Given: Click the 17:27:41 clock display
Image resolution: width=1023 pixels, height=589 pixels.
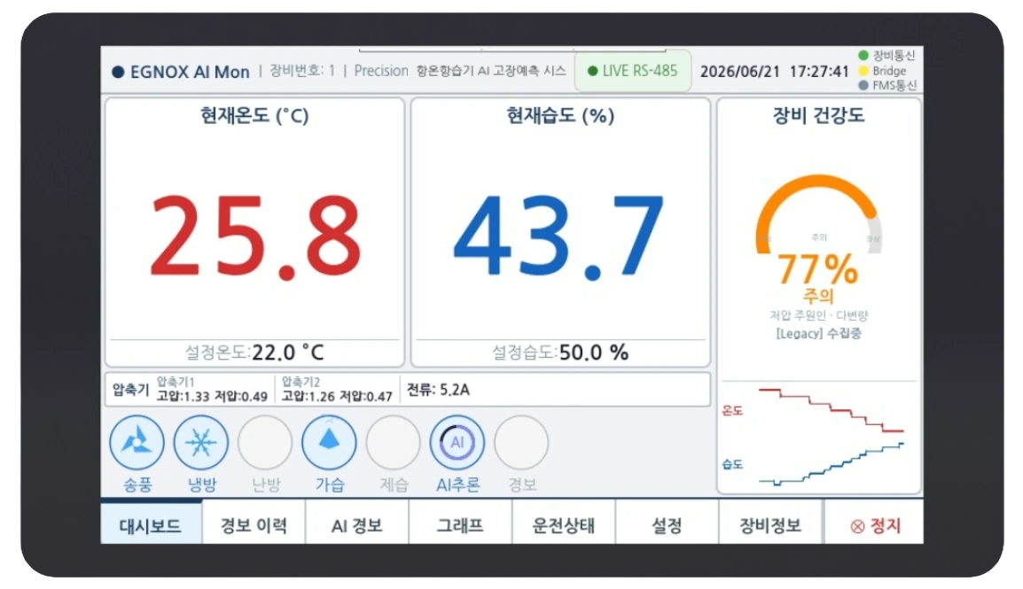Looking at the screenshot, I should 819,72.
